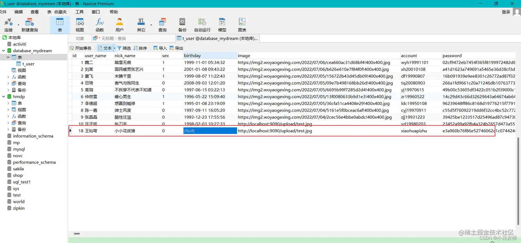The width and height of the screenshot is (521, 243).
Task: Open the 连接 dropdown arrow
Action: coord(18,25)
